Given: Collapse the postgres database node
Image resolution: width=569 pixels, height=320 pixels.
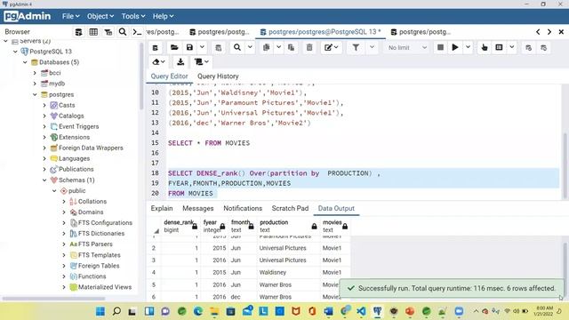Looking at the screenshot, I should [35, 94].
